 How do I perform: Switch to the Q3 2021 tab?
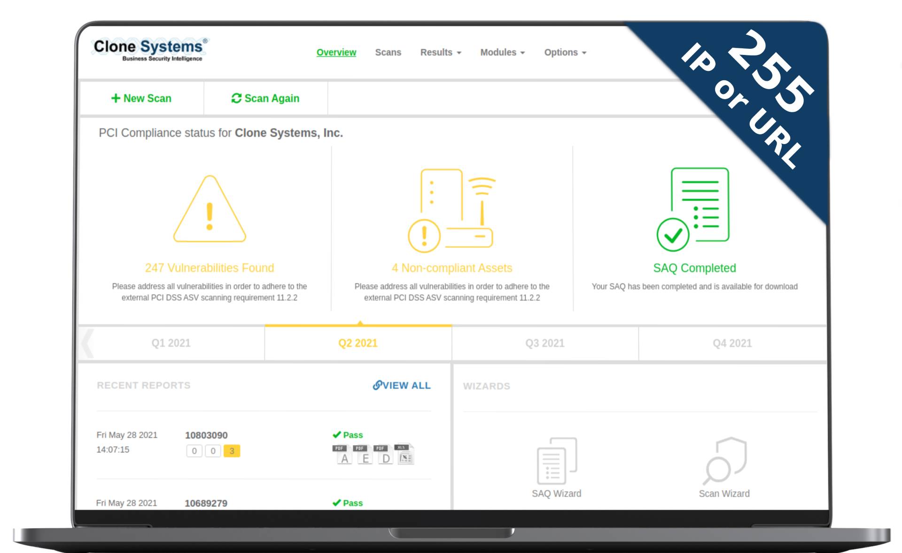(545, 343)
